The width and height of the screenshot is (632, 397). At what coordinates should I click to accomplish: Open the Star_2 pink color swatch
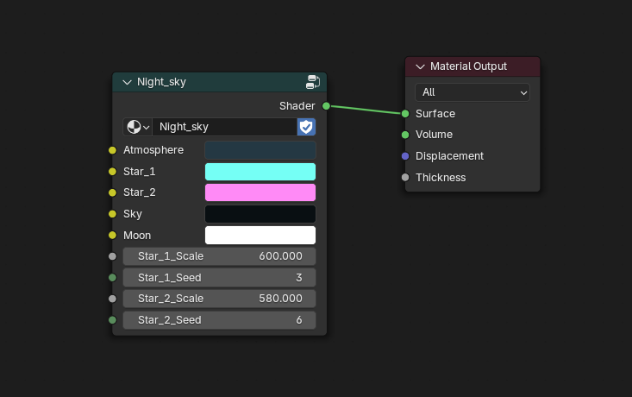point(260,192)
